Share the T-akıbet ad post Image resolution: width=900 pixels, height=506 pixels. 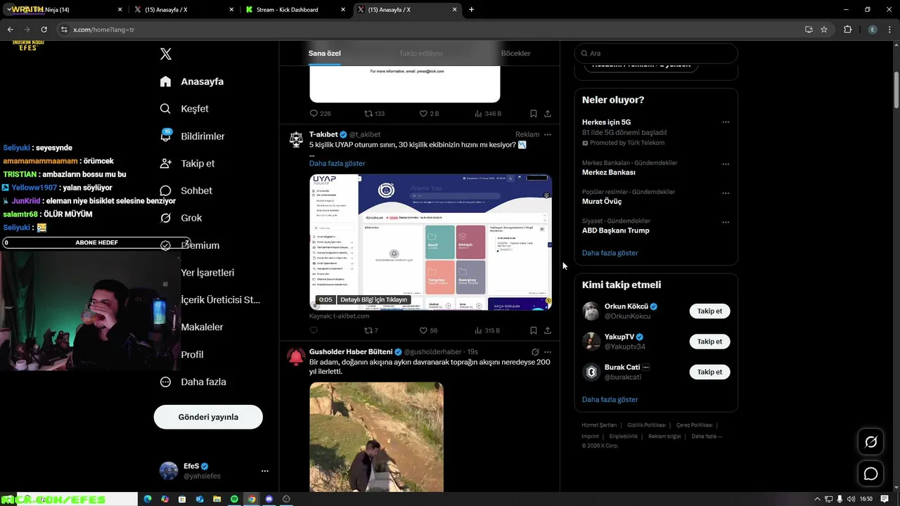pos(548,330)
